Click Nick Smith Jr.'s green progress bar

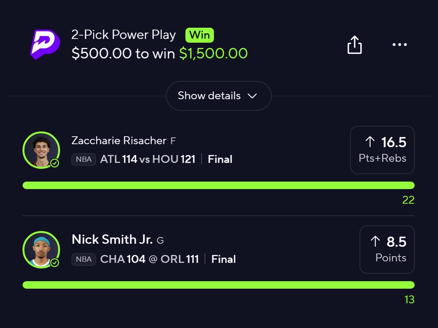218,285
